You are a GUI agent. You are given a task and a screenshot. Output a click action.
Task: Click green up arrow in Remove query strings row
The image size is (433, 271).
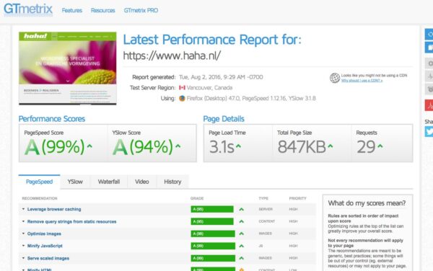pos(242,221)
